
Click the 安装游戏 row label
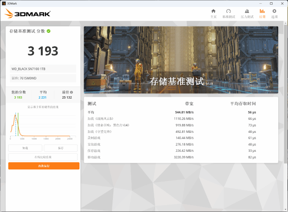(94, 144)
